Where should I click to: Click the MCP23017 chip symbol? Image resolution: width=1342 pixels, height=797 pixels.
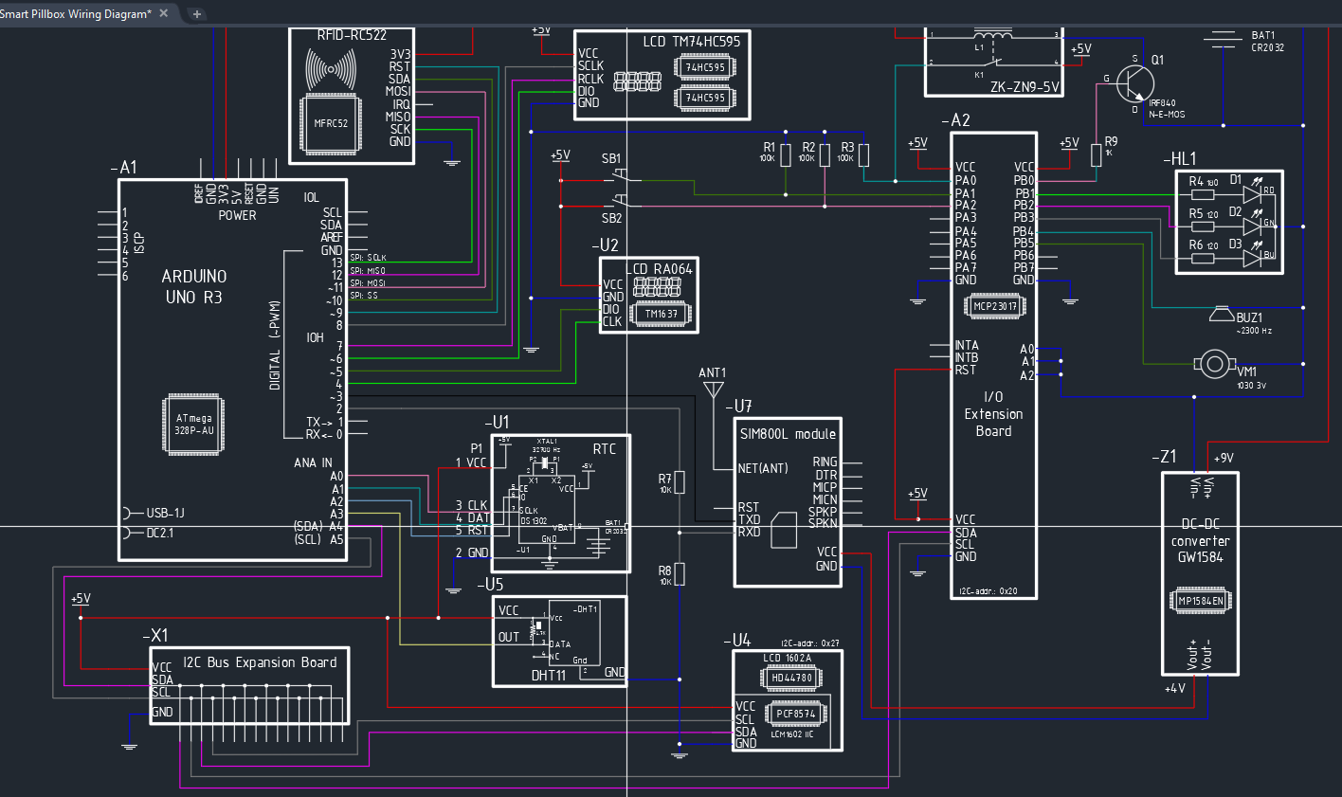pos(995,306)
